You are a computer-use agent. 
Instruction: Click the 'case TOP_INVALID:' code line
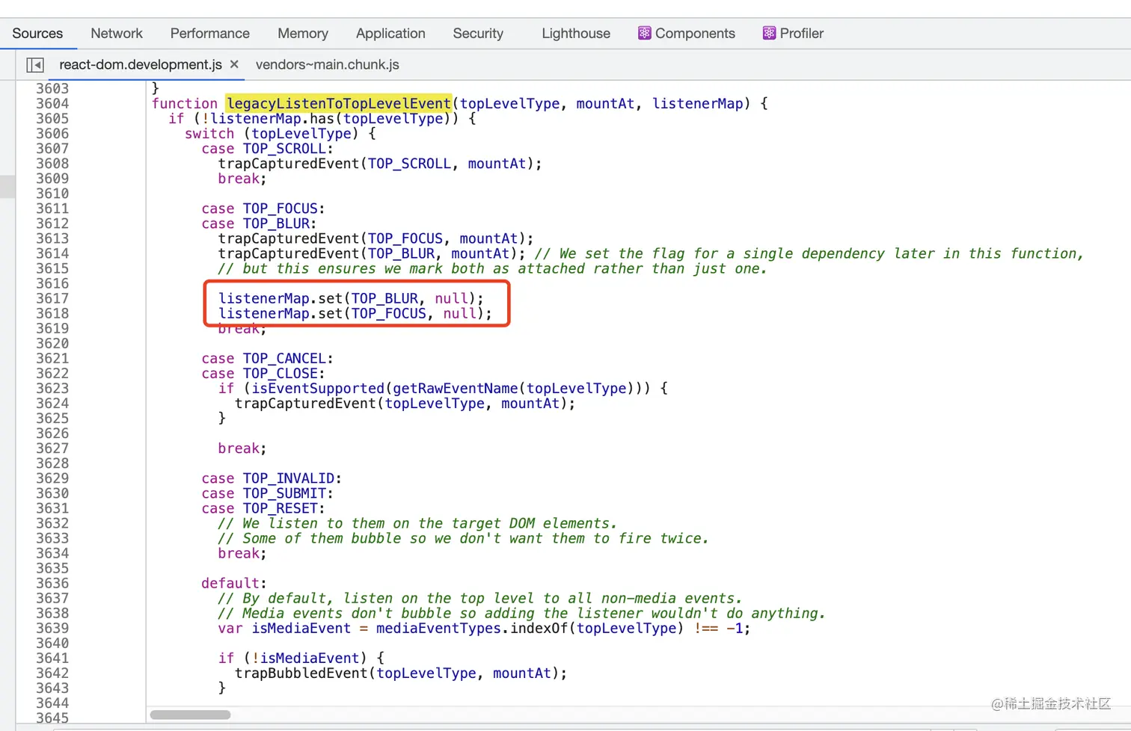(272, 478)
